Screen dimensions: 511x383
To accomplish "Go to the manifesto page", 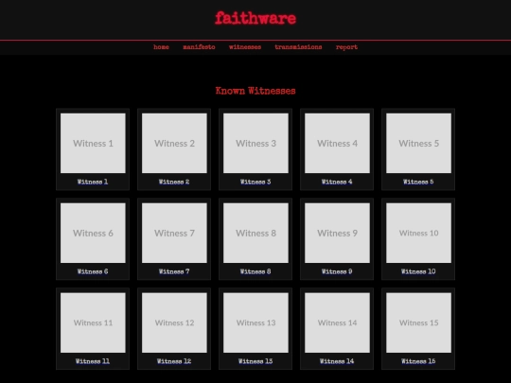I will point(199,47).
